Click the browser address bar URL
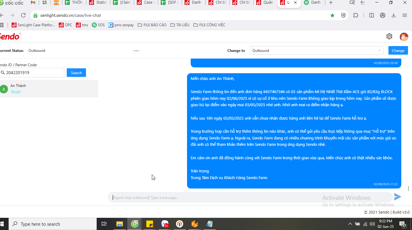Screen dimensions: 412x230 tap(70, 15)
